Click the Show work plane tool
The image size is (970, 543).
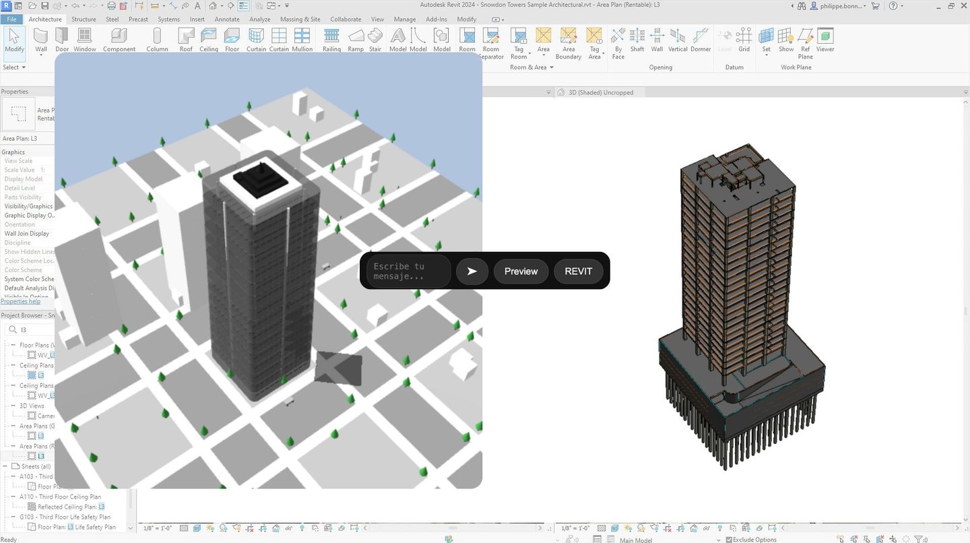(786, 40)
